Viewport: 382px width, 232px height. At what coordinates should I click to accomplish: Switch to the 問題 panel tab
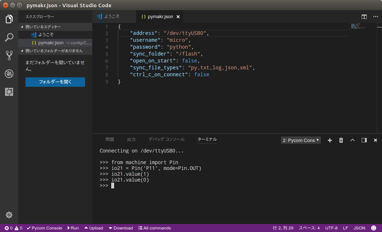pos(110,139)
